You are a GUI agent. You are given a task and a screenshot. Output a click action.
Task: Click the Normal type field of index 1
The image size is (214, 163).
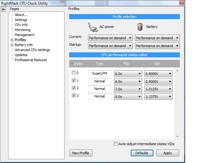coord(100,81)
